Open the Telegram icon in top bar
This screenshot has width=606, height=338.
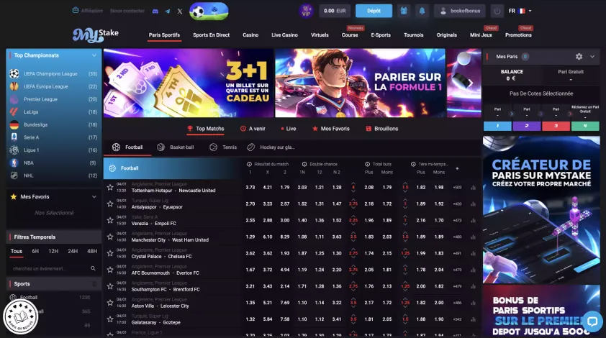168,12
